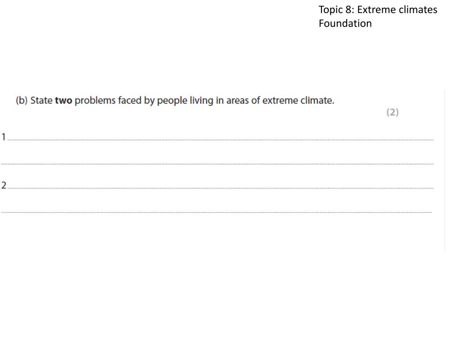Click the last dotted line under answer 2
461x346 pixels.
[217, 212]
